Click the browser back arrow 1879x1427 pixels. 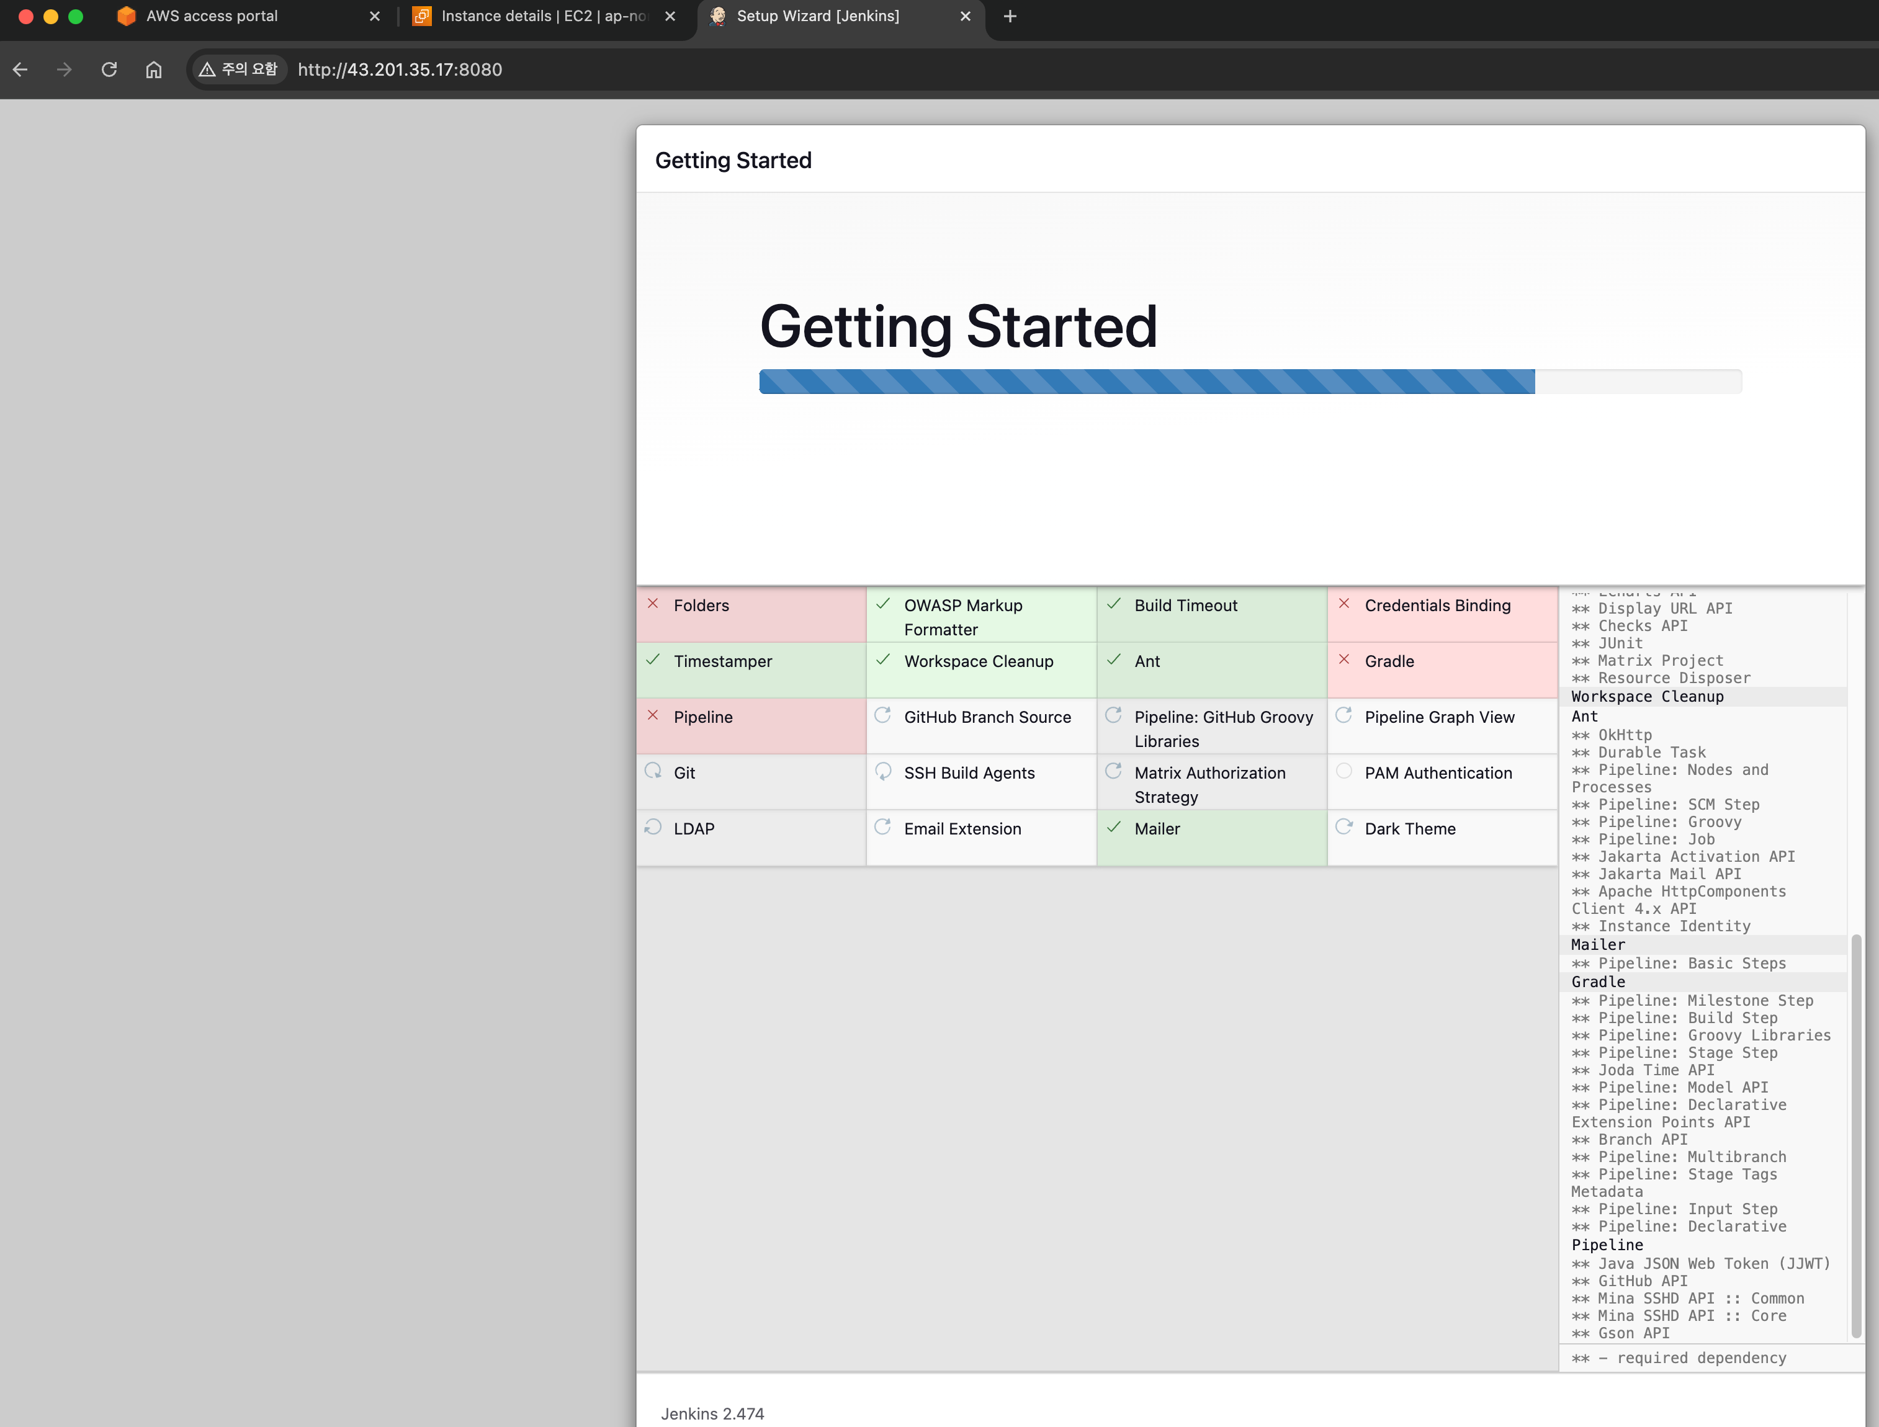pyautogui.click(x=20, y=69)
